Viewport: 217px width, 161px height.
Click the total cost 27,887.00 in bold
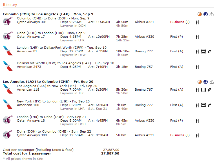110,154
